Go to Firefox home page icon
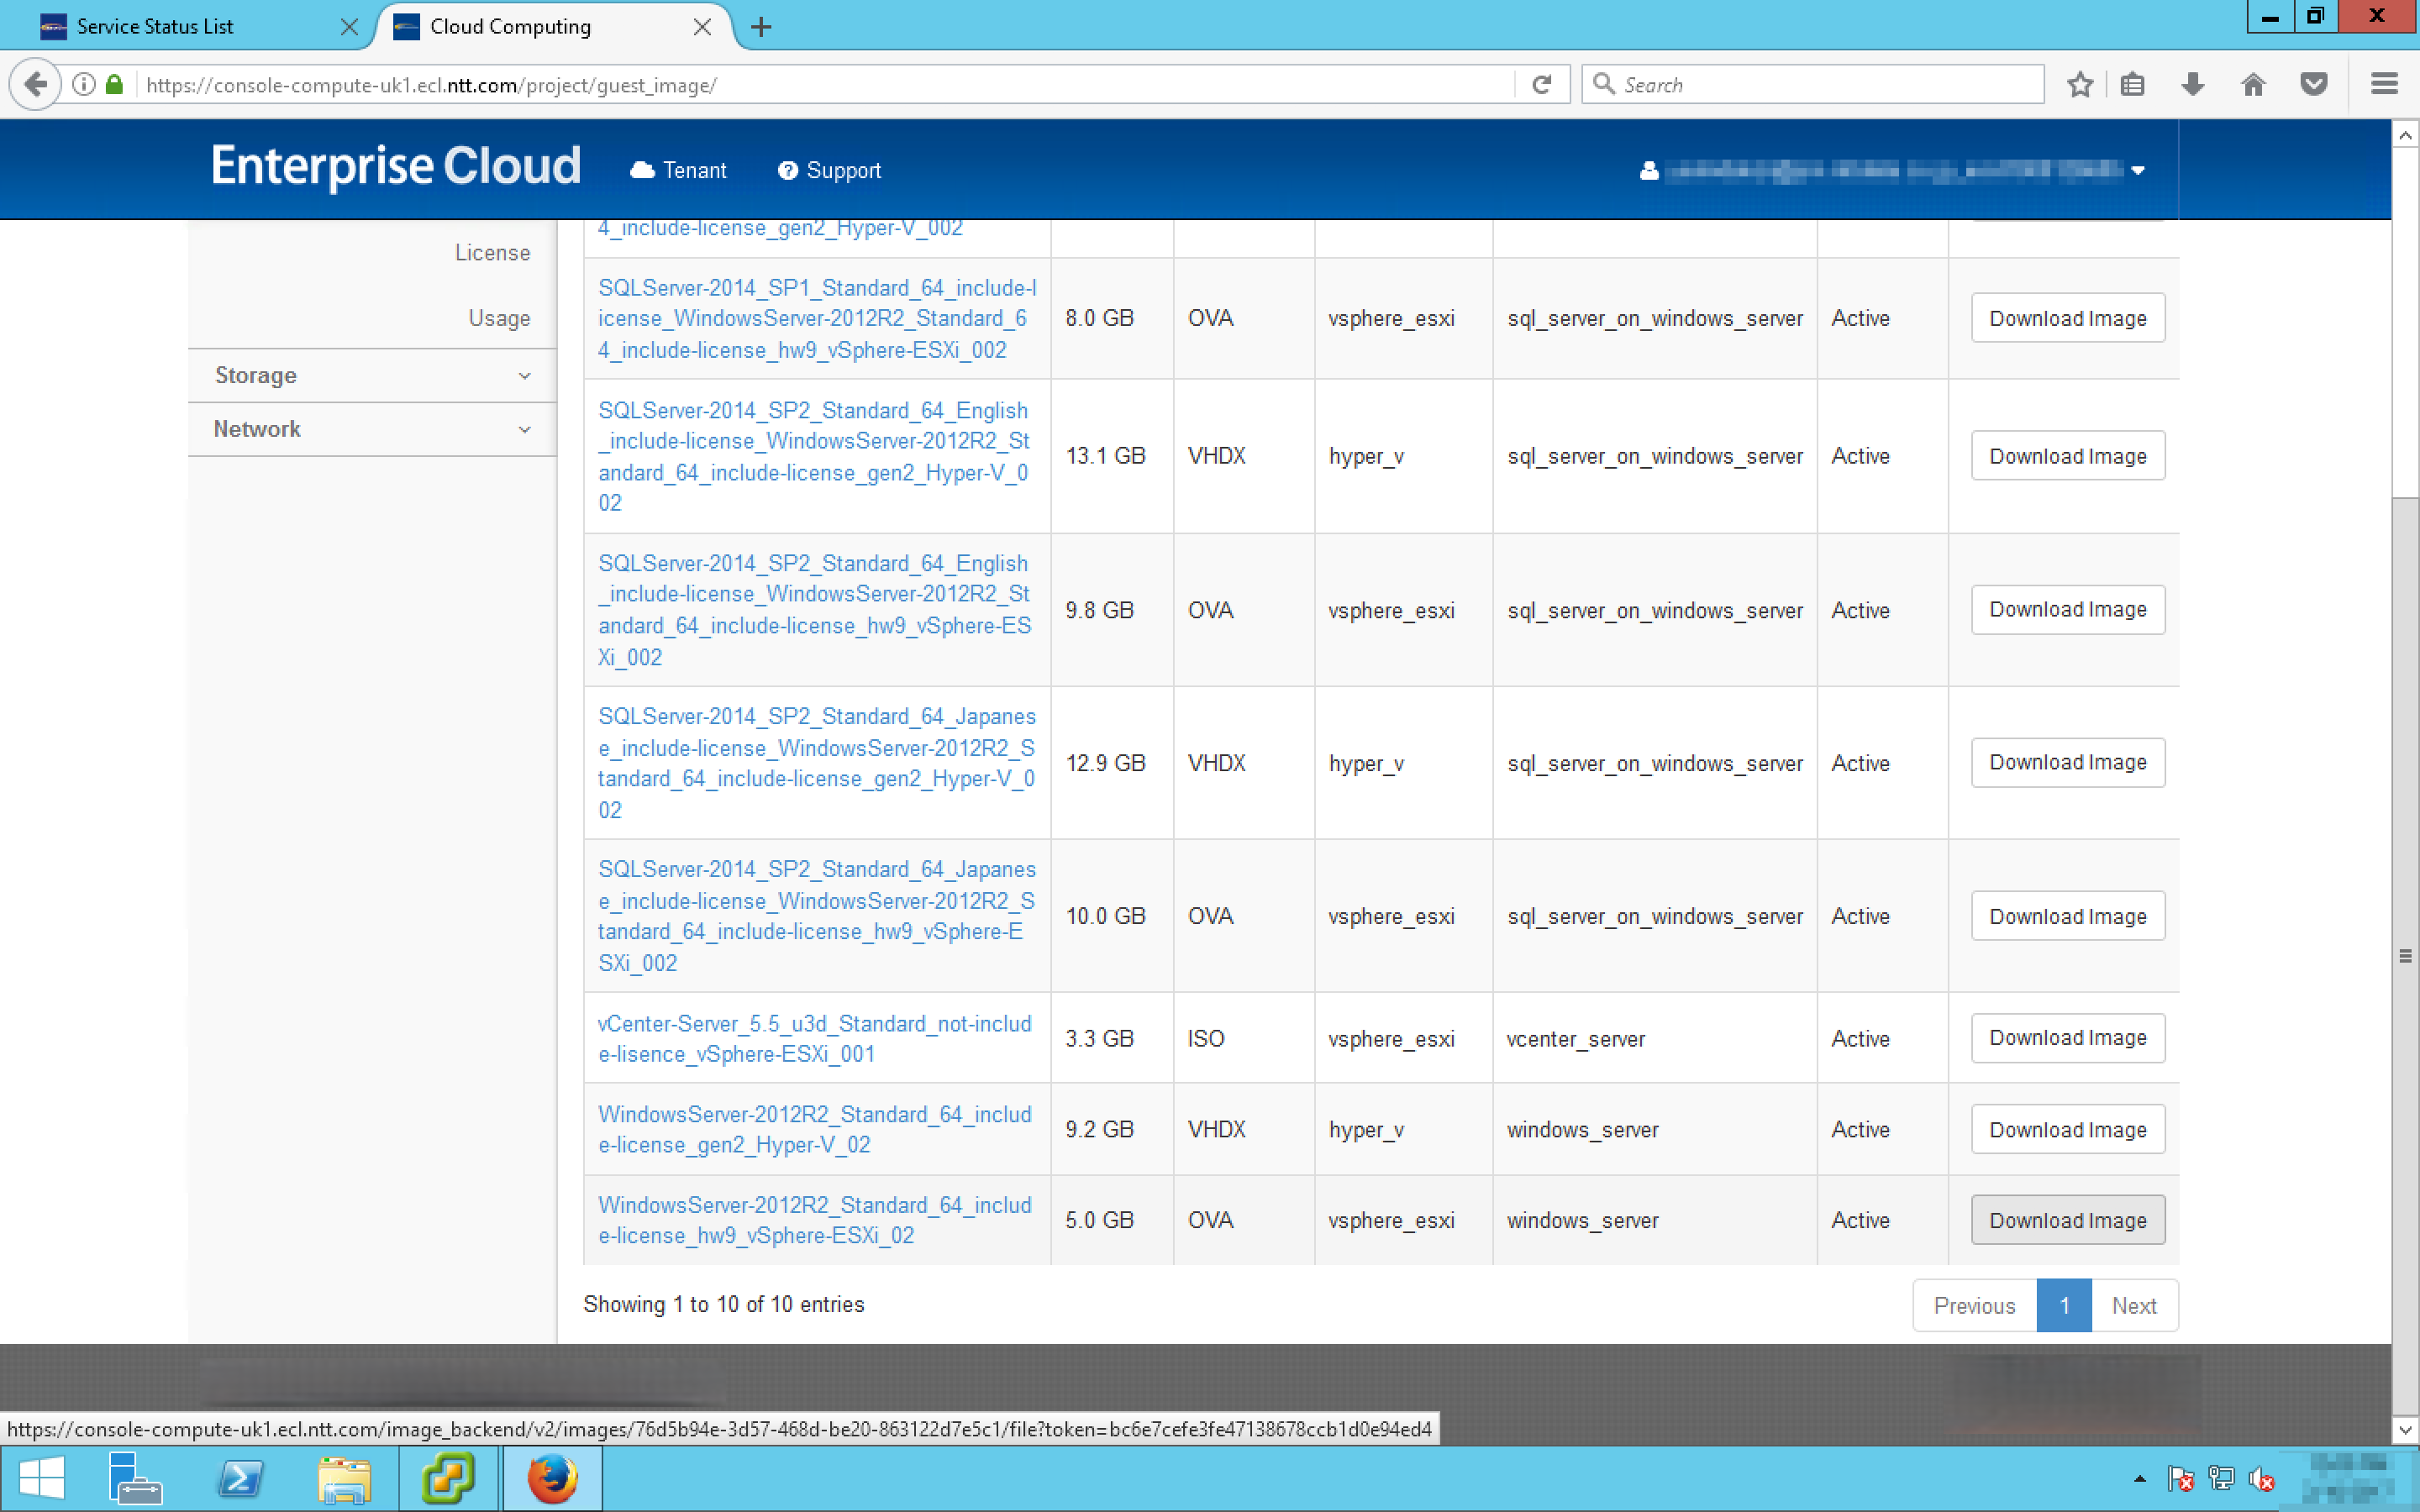The height and width of the screenshot is (1512, 2420). (x=2252, y=84)
